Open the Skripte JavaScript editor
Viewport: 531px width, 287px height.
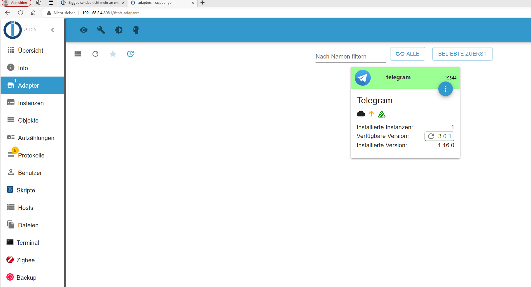[x=32, y=190]
